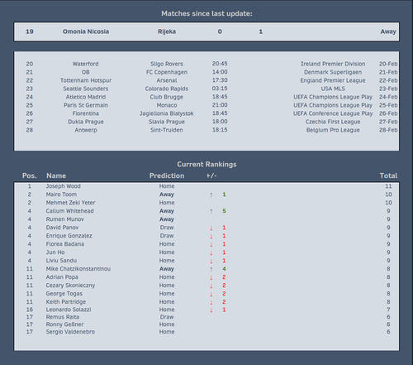Select 'Joseph Wood' in the rankings

64,186
